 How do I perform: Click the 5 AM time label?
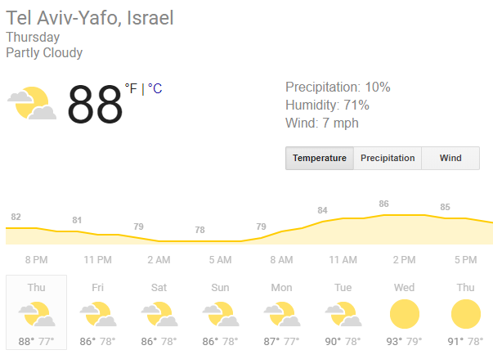click(x=221, y=260)
